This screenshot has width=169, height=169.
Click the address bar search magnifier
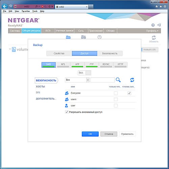[x=37, y=6]
